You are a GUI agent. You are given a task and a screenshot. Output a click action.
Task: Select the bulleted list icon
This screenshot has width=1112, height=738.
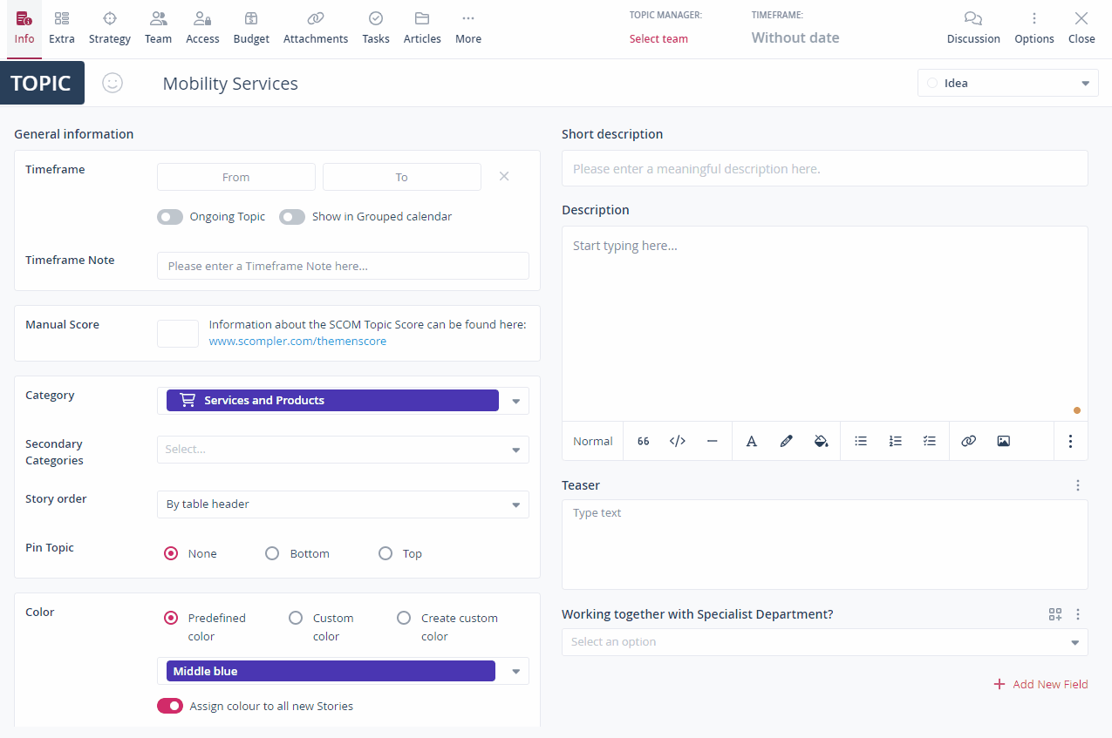tap(861, 442)
